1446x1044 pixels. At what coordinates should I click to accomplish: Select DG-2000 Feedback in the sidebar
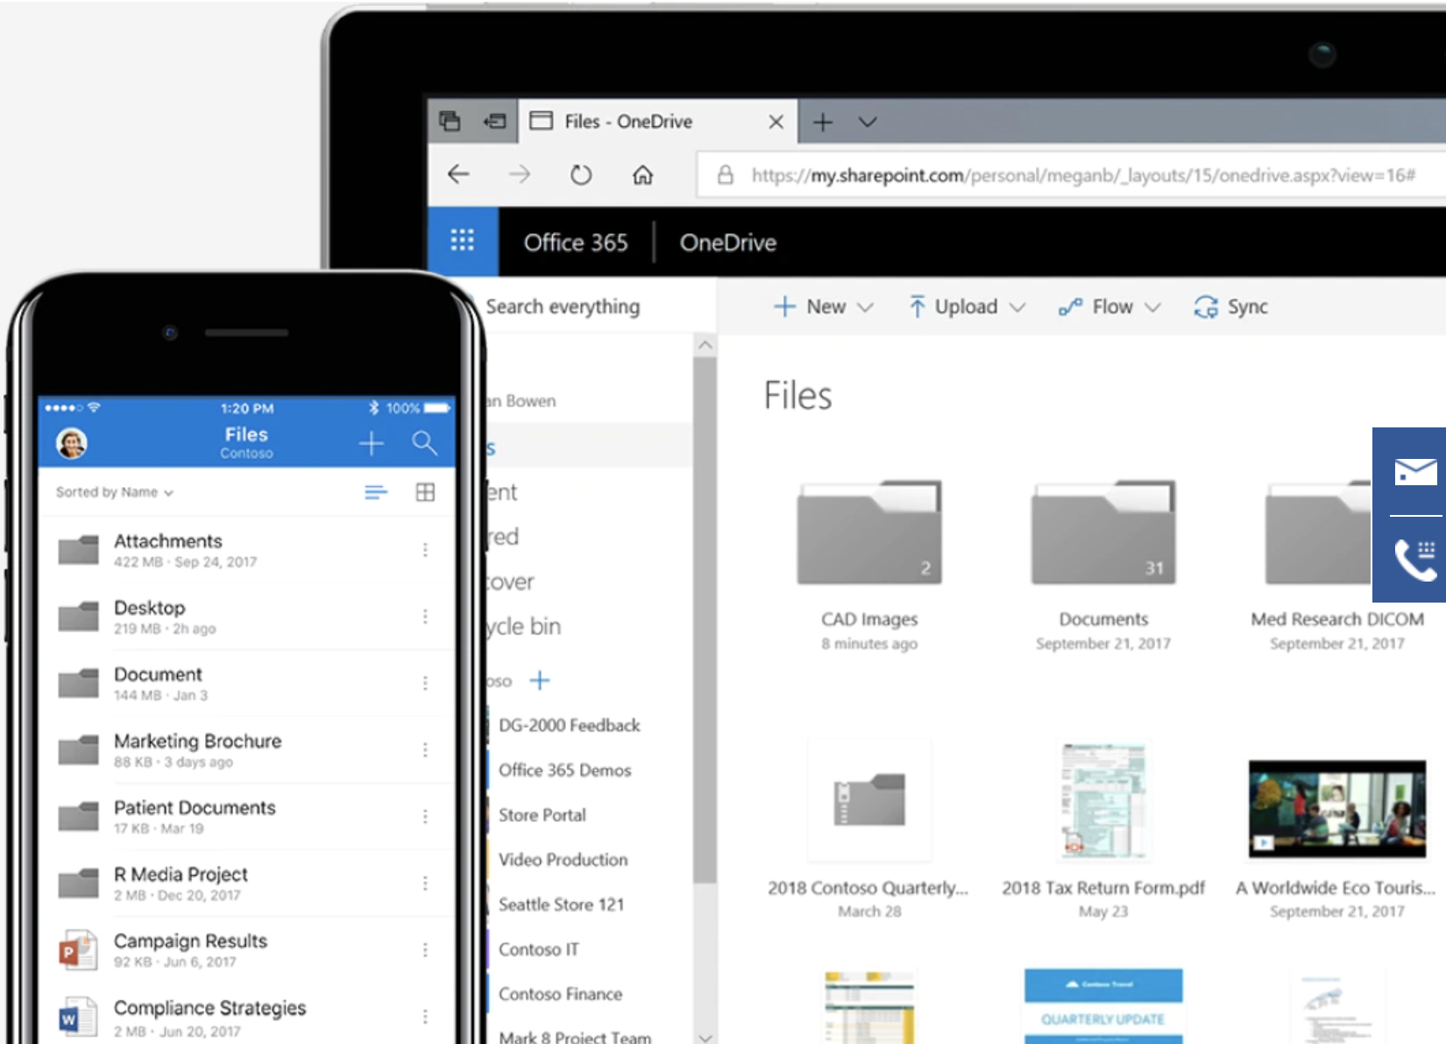(x=569, y=725)
